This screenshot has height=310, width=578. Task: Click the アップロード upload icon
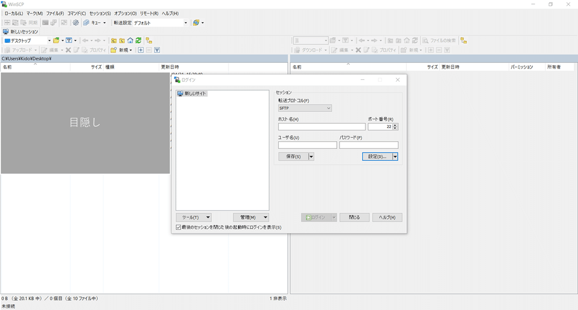7,50
